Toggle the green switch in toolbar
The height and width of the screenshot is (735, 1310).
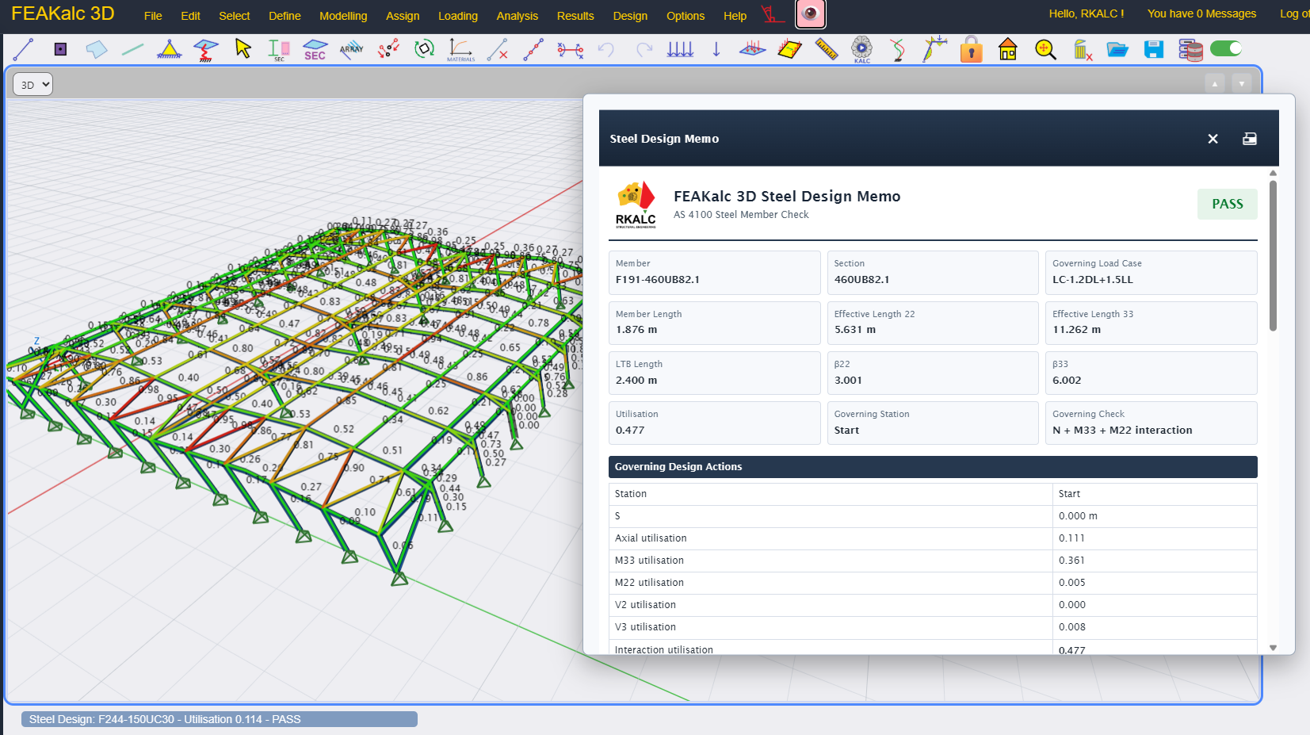point(1226,48)
